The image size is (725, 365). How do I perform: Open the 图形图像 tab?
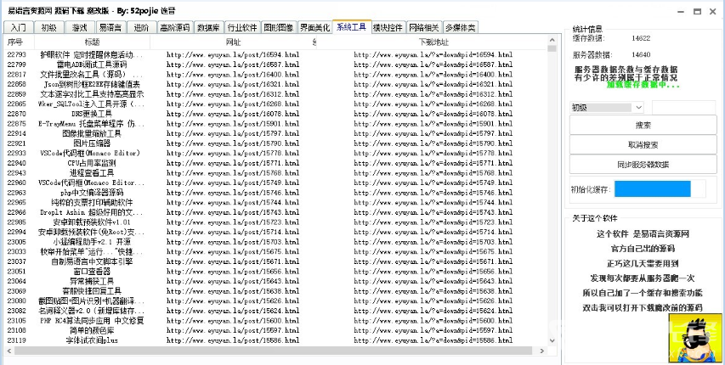pyautogui.click(x=278, y=28)
